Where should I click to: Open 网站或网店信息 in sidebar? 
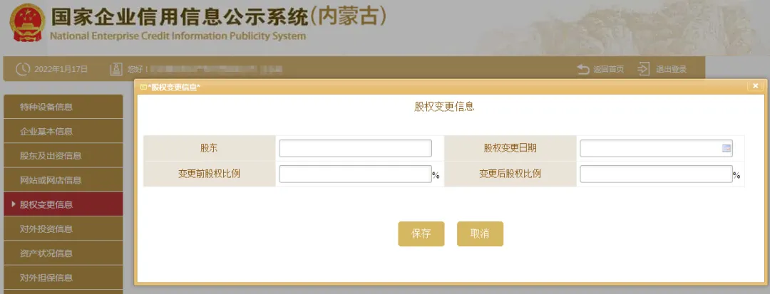pyautogui.click(x=51, y=180)
